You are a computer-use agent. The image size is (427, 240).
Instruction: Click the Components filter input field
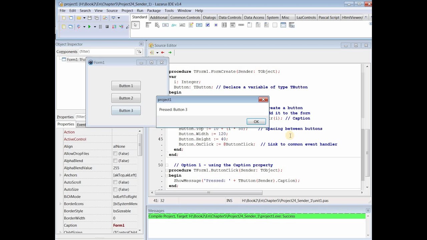tap(107, 52)
